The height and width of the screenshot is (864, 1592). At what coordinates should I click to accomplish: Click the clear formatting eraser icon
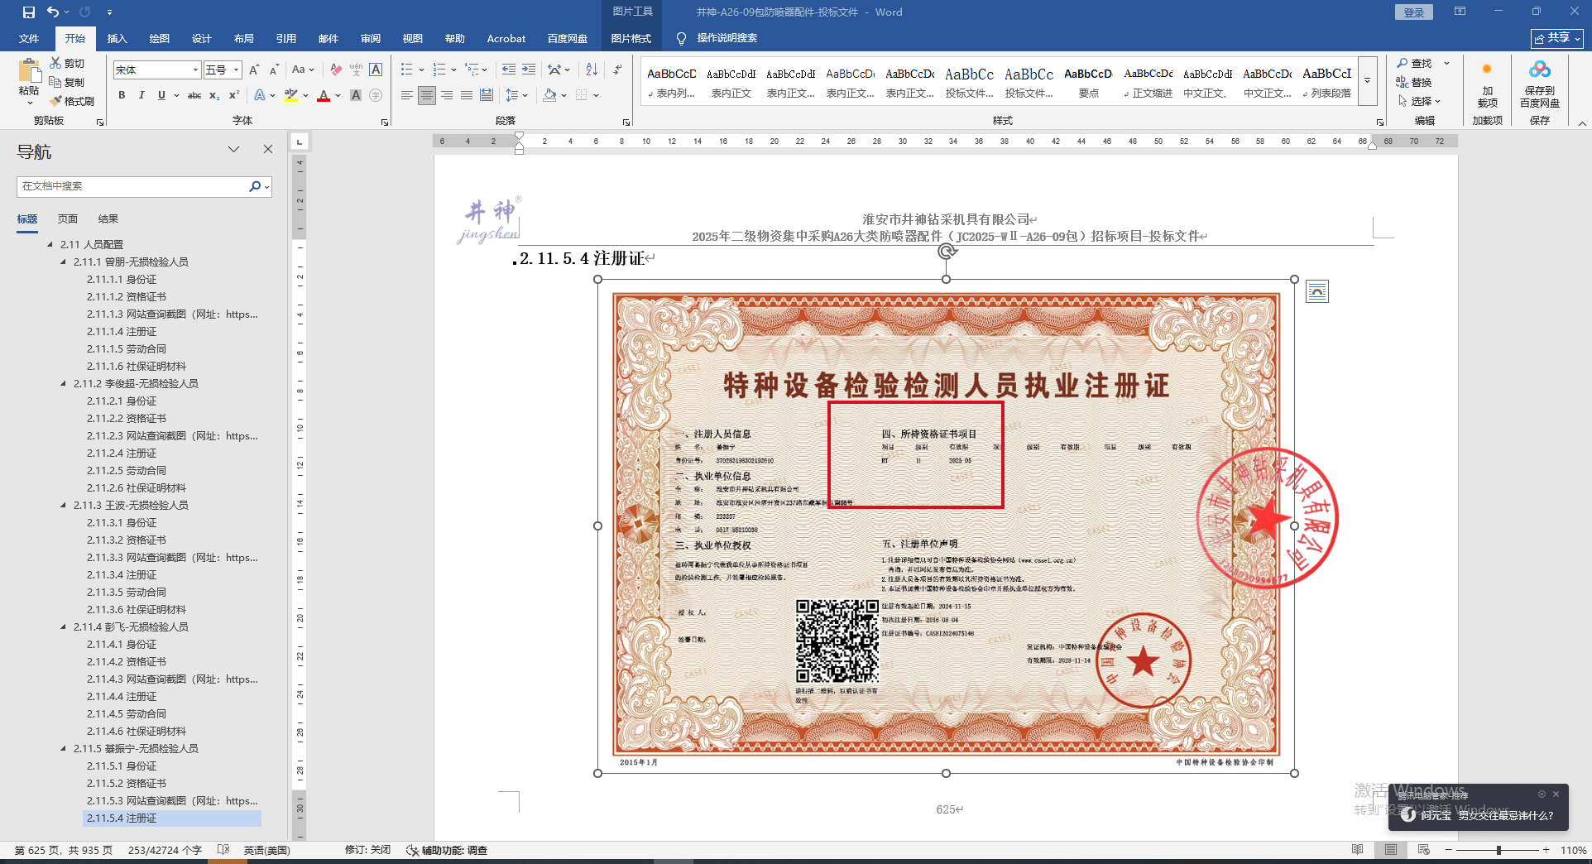pos(336,70)
